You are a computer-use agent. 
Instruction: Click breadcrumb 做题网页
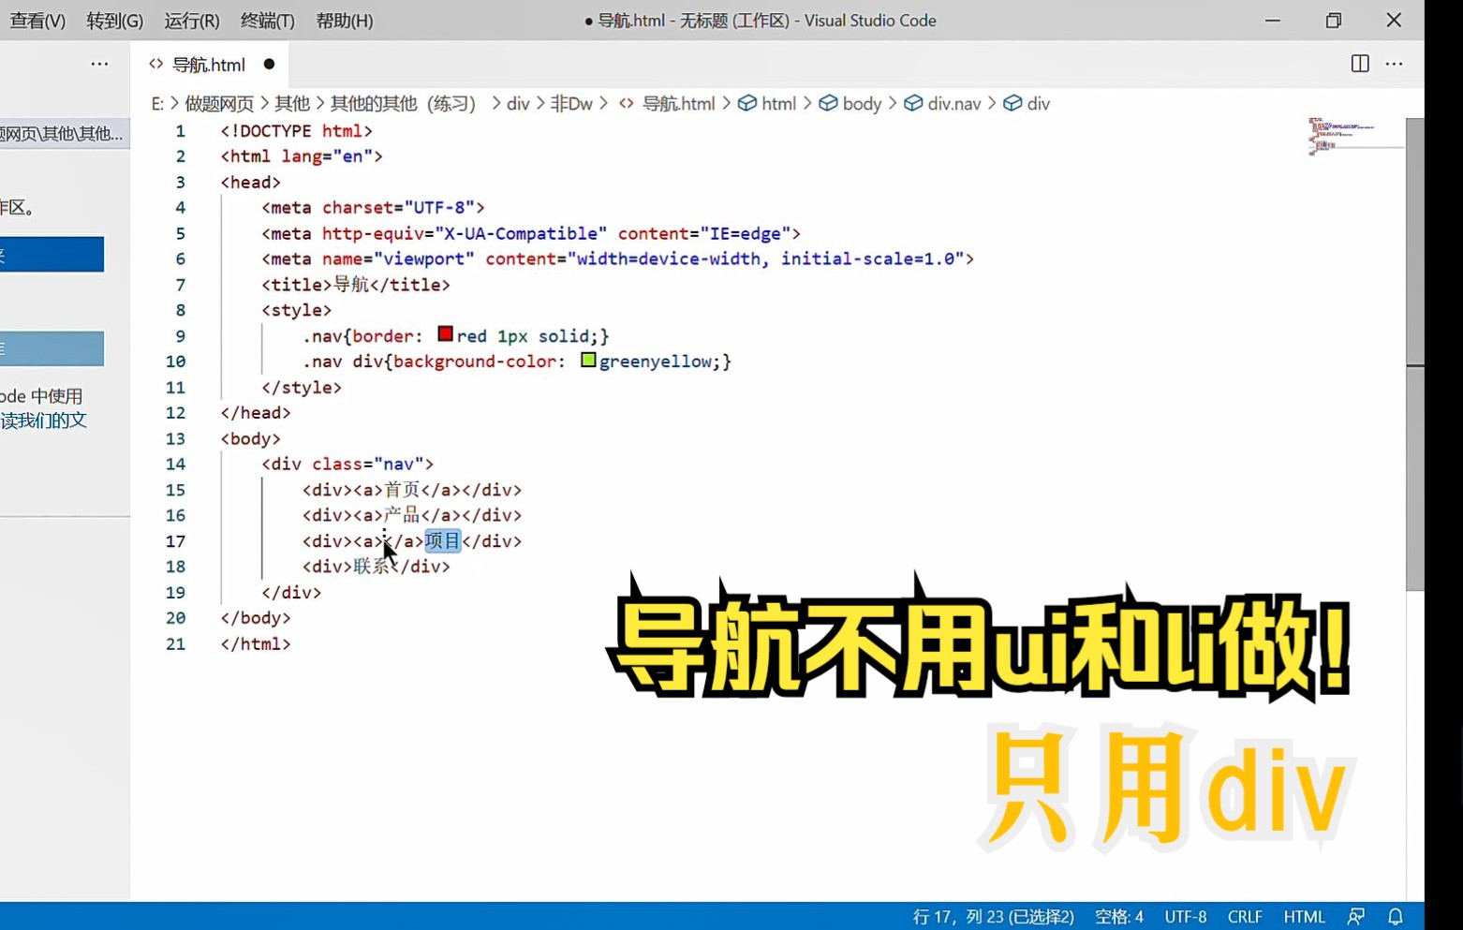219,104
